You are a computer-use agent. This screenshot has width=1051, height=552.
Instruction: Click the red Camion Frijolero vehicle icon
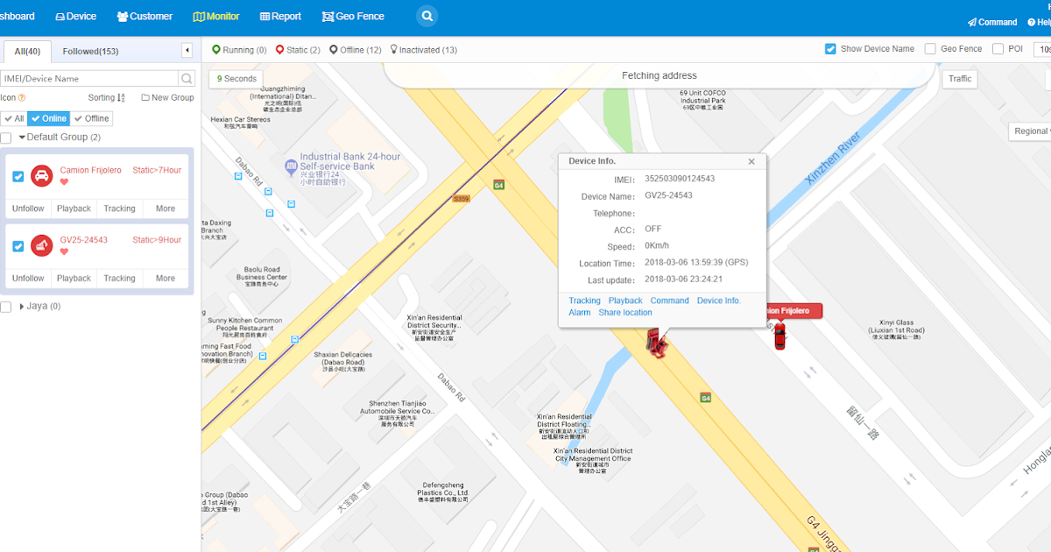[42, 175]
